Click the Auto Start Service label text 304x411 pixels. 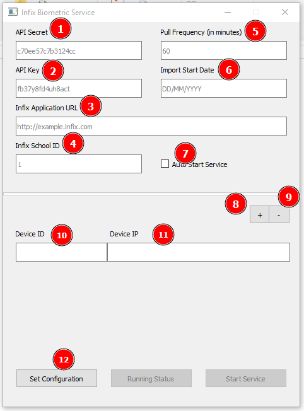pyautogui.click(x=199, y=165)
